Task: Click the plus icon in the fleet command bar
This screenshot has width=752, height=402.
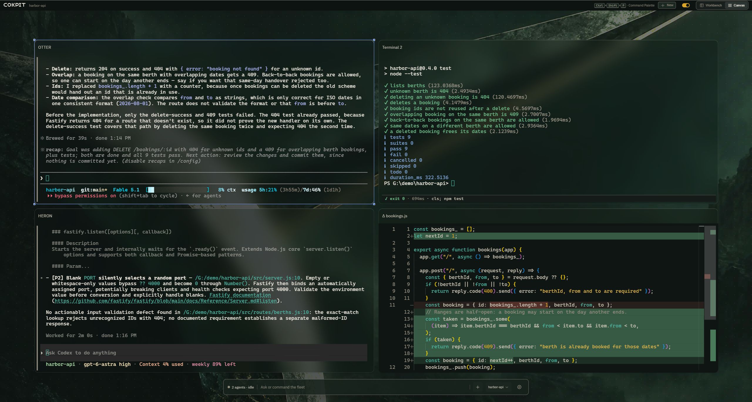Action: (x=478, y=387)
